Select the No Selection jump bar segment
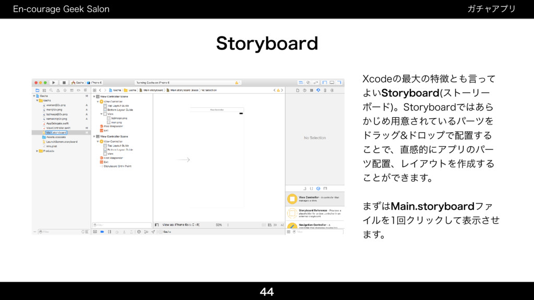 (209, 91)
